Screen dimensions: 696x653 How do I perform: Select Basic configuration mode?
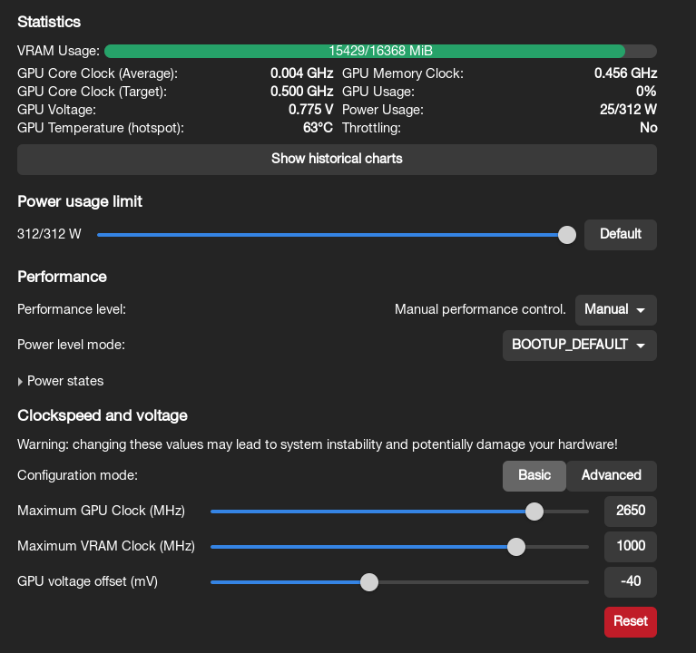click(534, 475)
